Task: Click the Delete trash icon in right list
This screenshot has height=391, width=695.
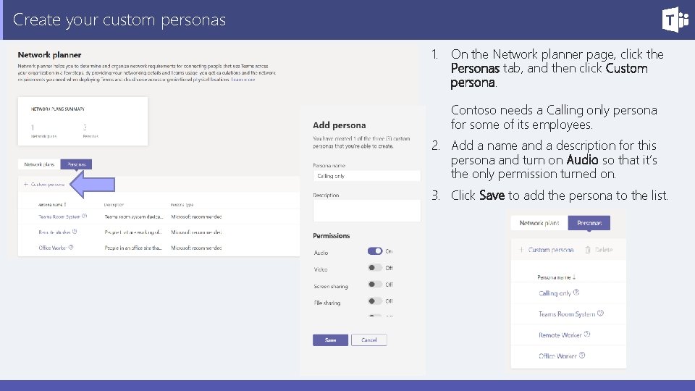Action: point(588,250)
